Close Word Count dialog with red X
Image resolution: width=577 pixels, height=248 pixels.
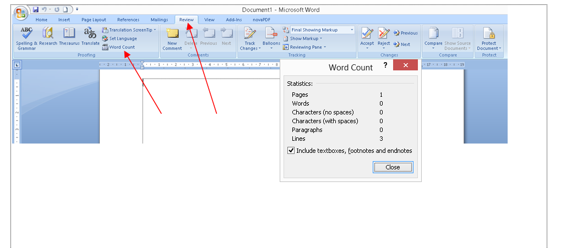click(x=406, y=65)
